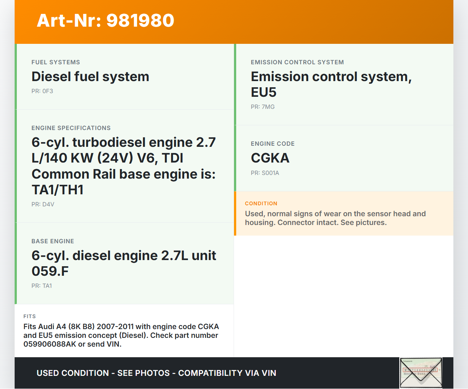Select the 6-cyl. turbodiesel engine specification text

tap(124, 166)
